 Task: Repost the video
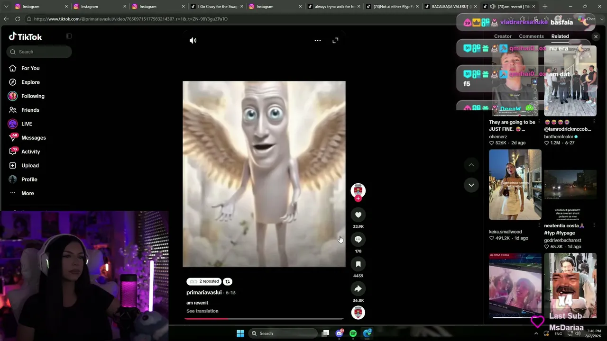(228, 281)
